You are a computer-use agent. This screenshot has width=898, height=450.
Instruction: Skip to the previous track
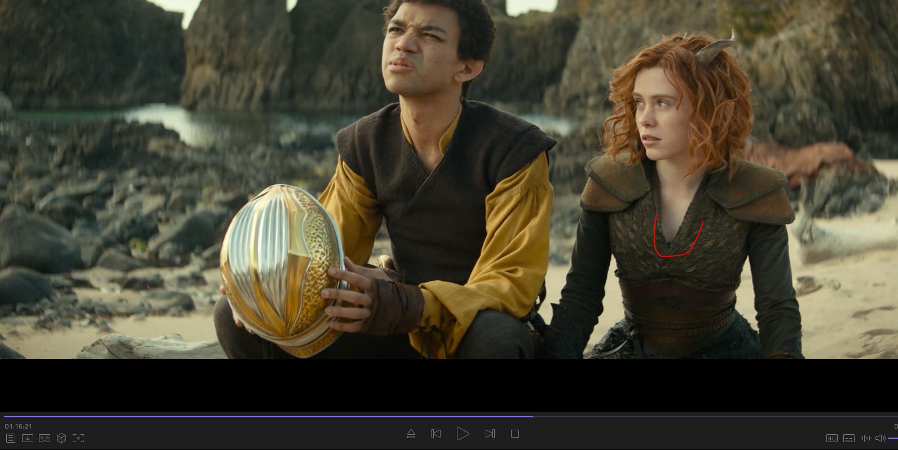tap(436, 434)
